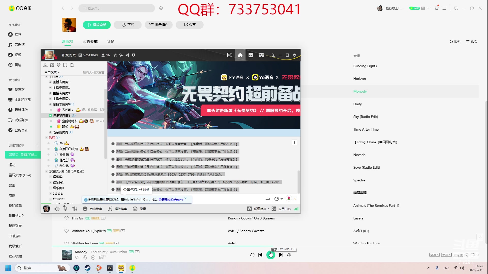Viewport: 488px width, 274px height.
Task: Play the MV for This Girl
Action: pos(103,218)
